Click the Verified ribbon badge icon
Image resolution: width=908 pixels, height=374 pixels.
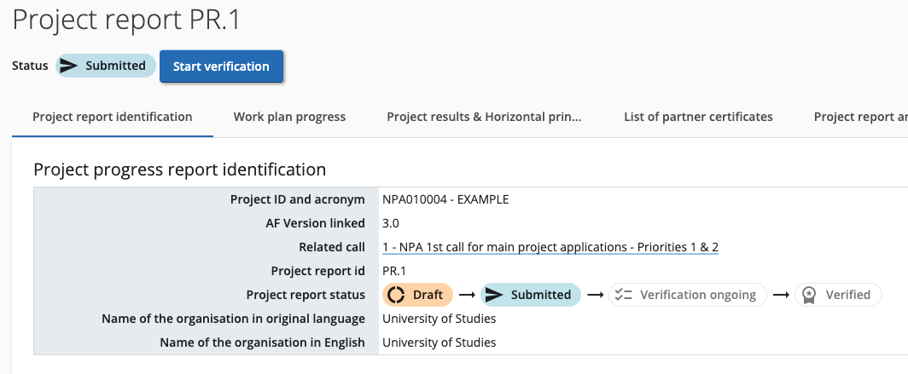pos(808,295)
